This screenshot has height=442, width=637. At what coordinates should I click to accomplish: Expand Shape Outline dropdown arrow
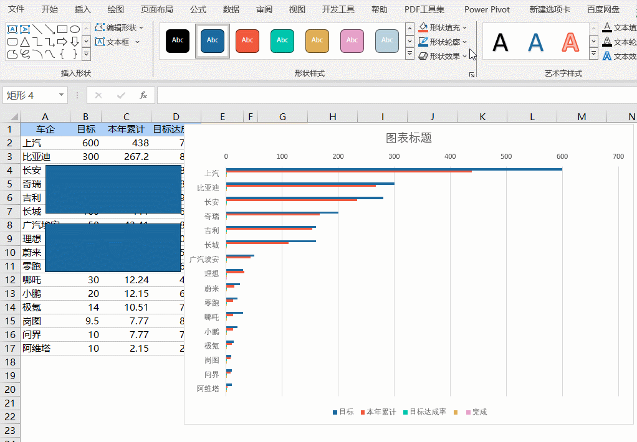[465, 42]
